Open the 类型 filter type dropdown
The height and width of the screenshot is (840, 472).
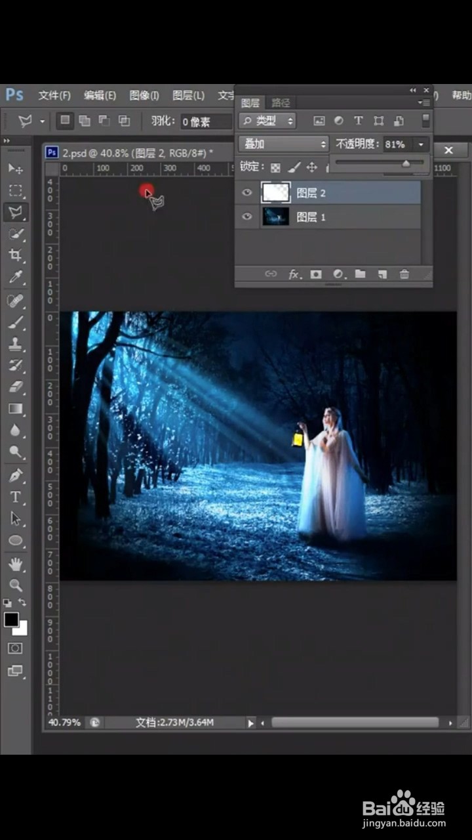[267, 121]
